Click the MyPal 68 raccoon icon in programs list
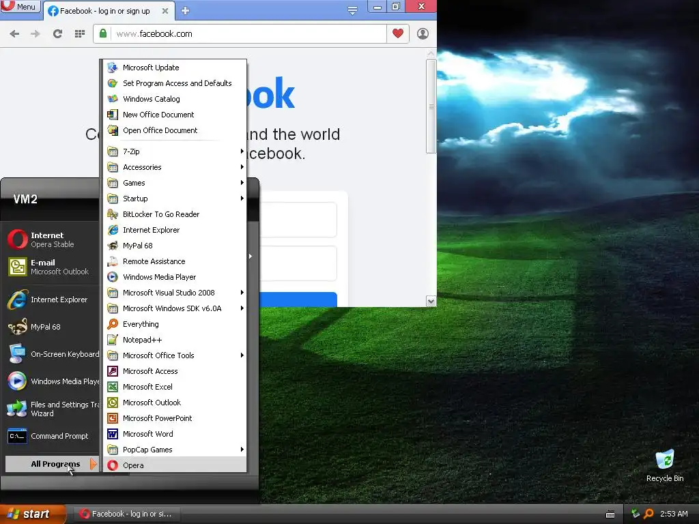699x524 pixels. (x=113, y=246)
